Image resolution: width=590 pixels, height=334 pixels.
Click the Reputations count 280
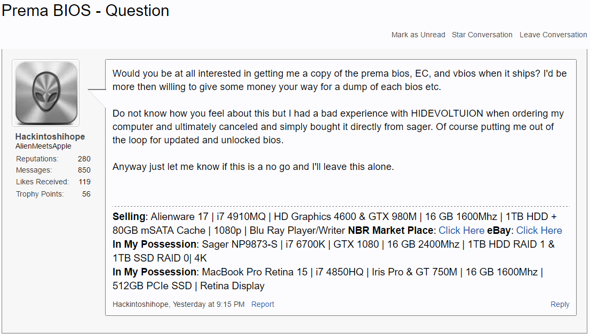click(84, 159)
